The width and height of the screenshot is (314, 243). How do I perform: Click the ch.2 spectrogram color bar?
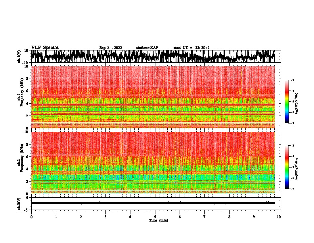point(287,167)
